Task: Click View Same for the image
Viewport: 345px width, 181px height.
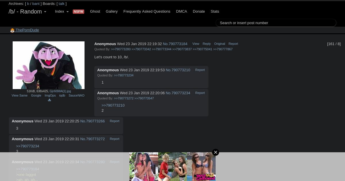Action: (x=20, y=95)
